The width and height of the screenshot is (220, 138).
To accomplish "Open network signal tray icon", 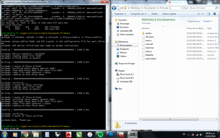I will tap(197, 135).
